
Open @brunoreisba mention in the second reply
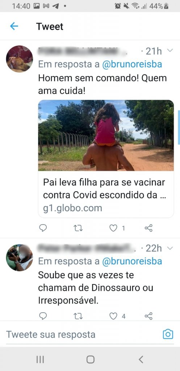pos(132,261)
